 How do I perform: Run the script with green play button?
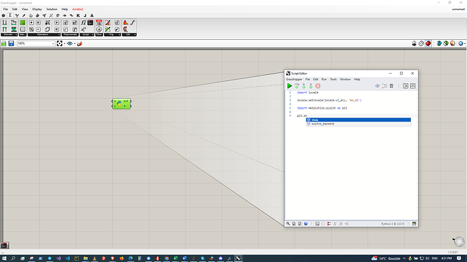pos(289,86)
